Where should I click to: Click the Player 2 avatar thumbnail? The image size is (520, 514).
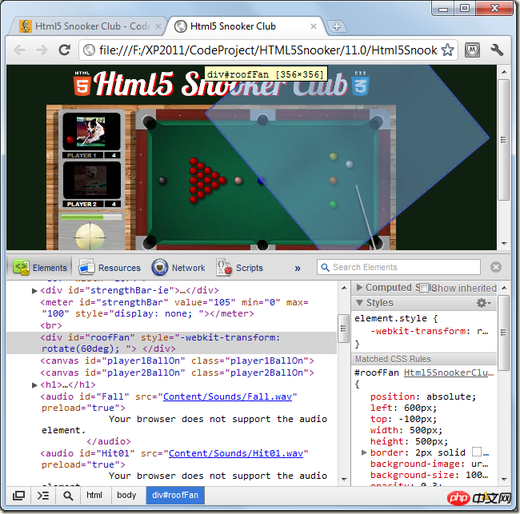tap(91, 181)
